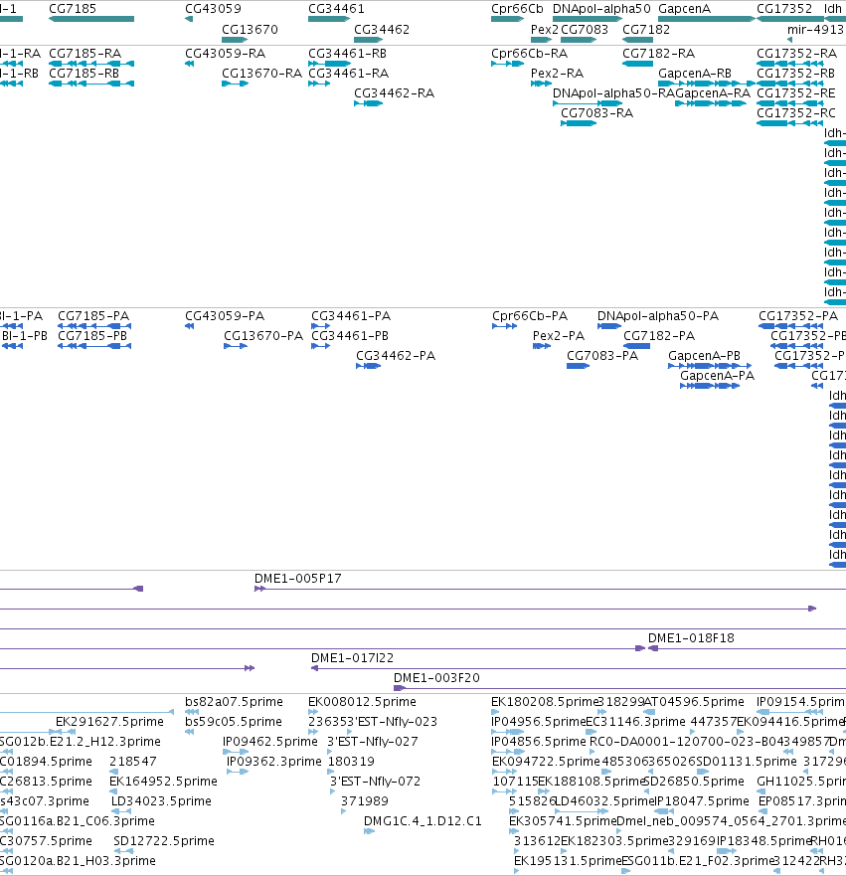Select the CG17352 gene label
846x876 pixels.
(x=784, y=8)
